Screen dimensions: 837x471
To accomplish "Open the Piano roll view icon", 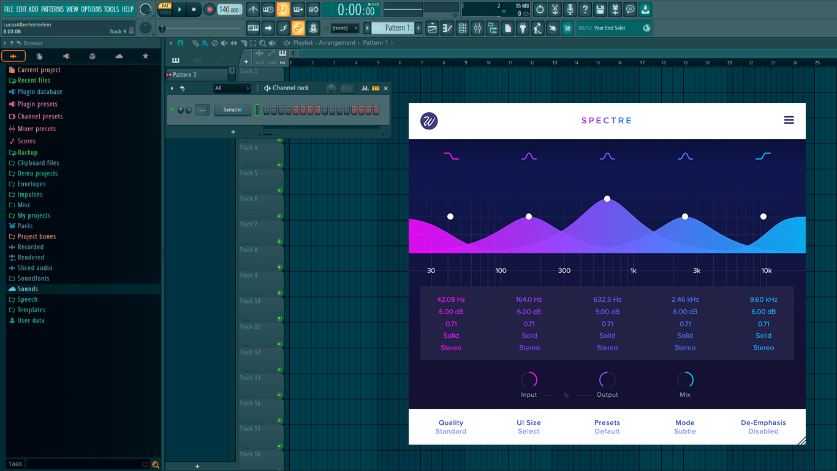I will point(447,28).
